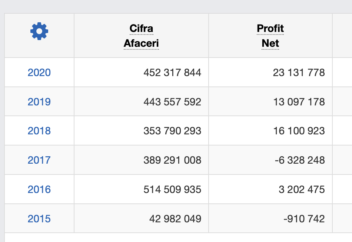Image resolution: width=352 pixels, height=242 pixels.
Task: Click the -910 742 net profit value
Action: 304,219
